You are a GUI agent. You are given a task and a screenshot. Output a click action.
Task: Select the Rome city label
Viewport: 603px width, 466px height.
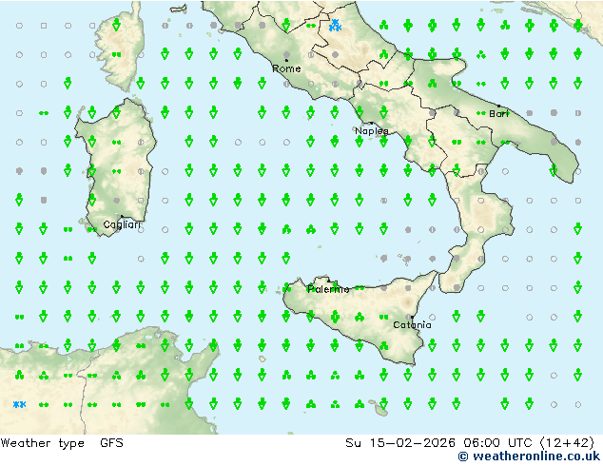click(286, 68)
